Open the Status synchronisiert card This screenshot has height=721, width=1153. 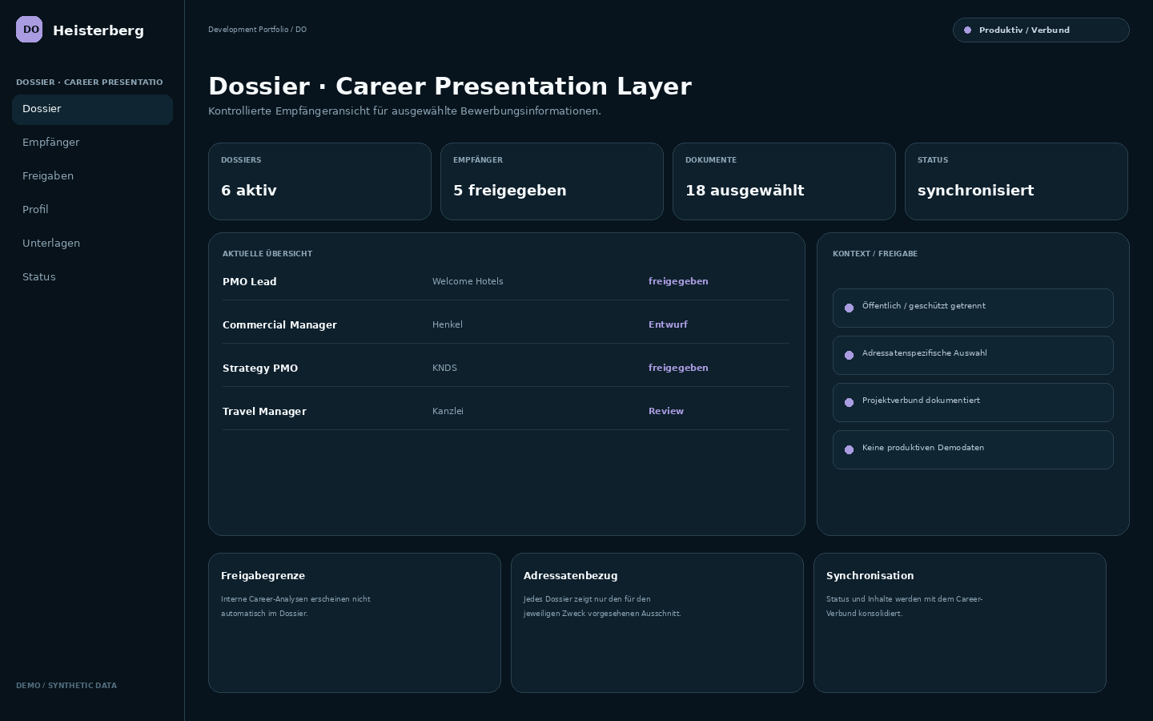[x=1016, y=181]
